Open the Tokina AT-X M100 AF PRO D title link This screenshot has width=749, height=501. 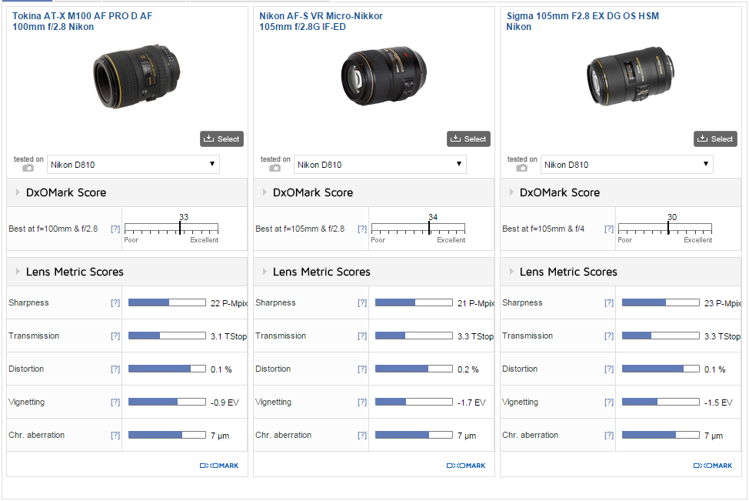pos(82,22)
